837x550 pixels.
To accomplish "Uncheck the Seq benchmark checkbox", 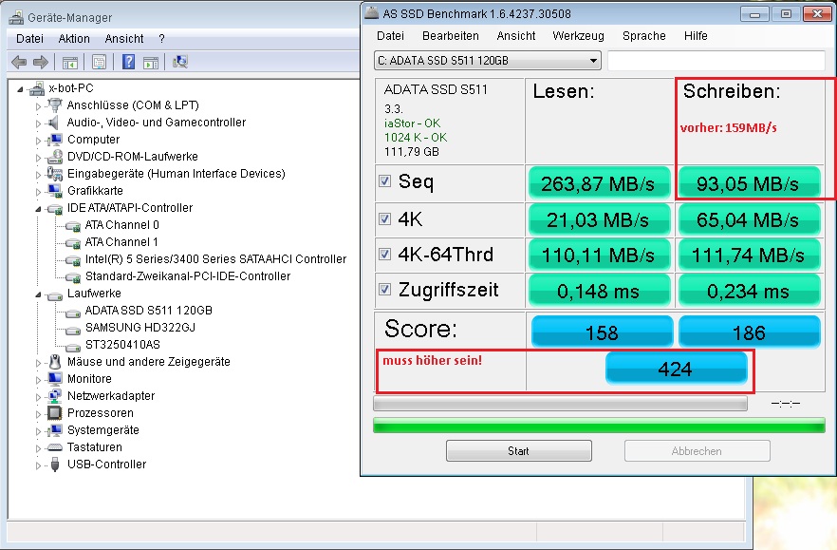I will (x=384, y=181).
